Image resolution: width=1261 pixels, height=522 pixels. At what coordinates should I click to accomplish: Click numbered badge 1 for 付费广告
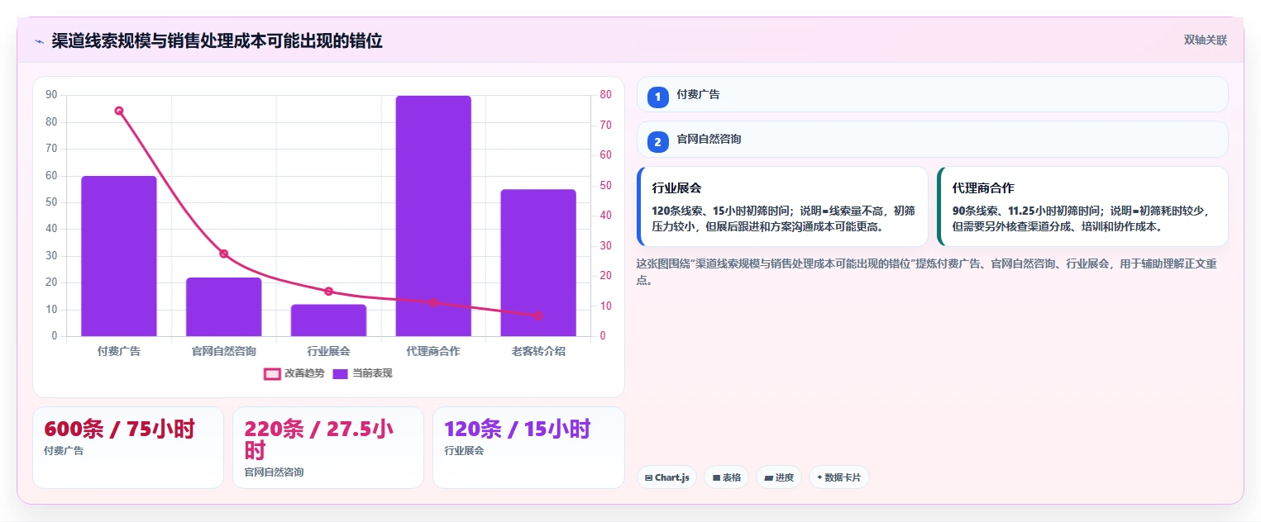tap(658, 97)
